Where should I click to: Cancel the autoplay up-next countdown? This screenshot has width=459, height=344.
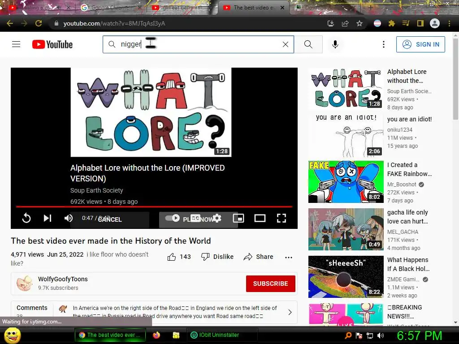tap(110, 219)
